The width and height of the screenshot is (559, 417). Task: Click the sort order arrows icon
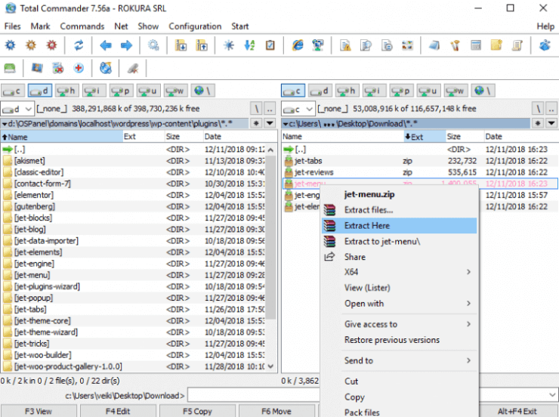point(249,45)
